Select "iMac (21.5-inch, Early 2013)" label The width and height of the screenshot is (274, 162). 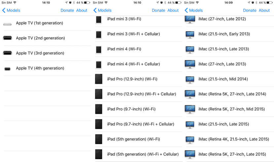click(224, 34)
